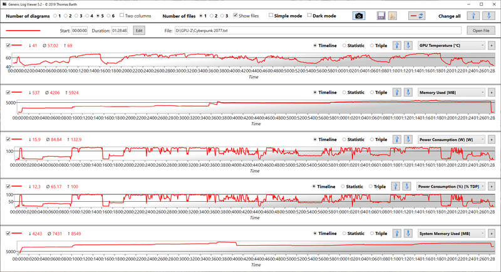Take a screenshot with the camera icon
This screenshot has width=501, height=272.
point(359,16)
